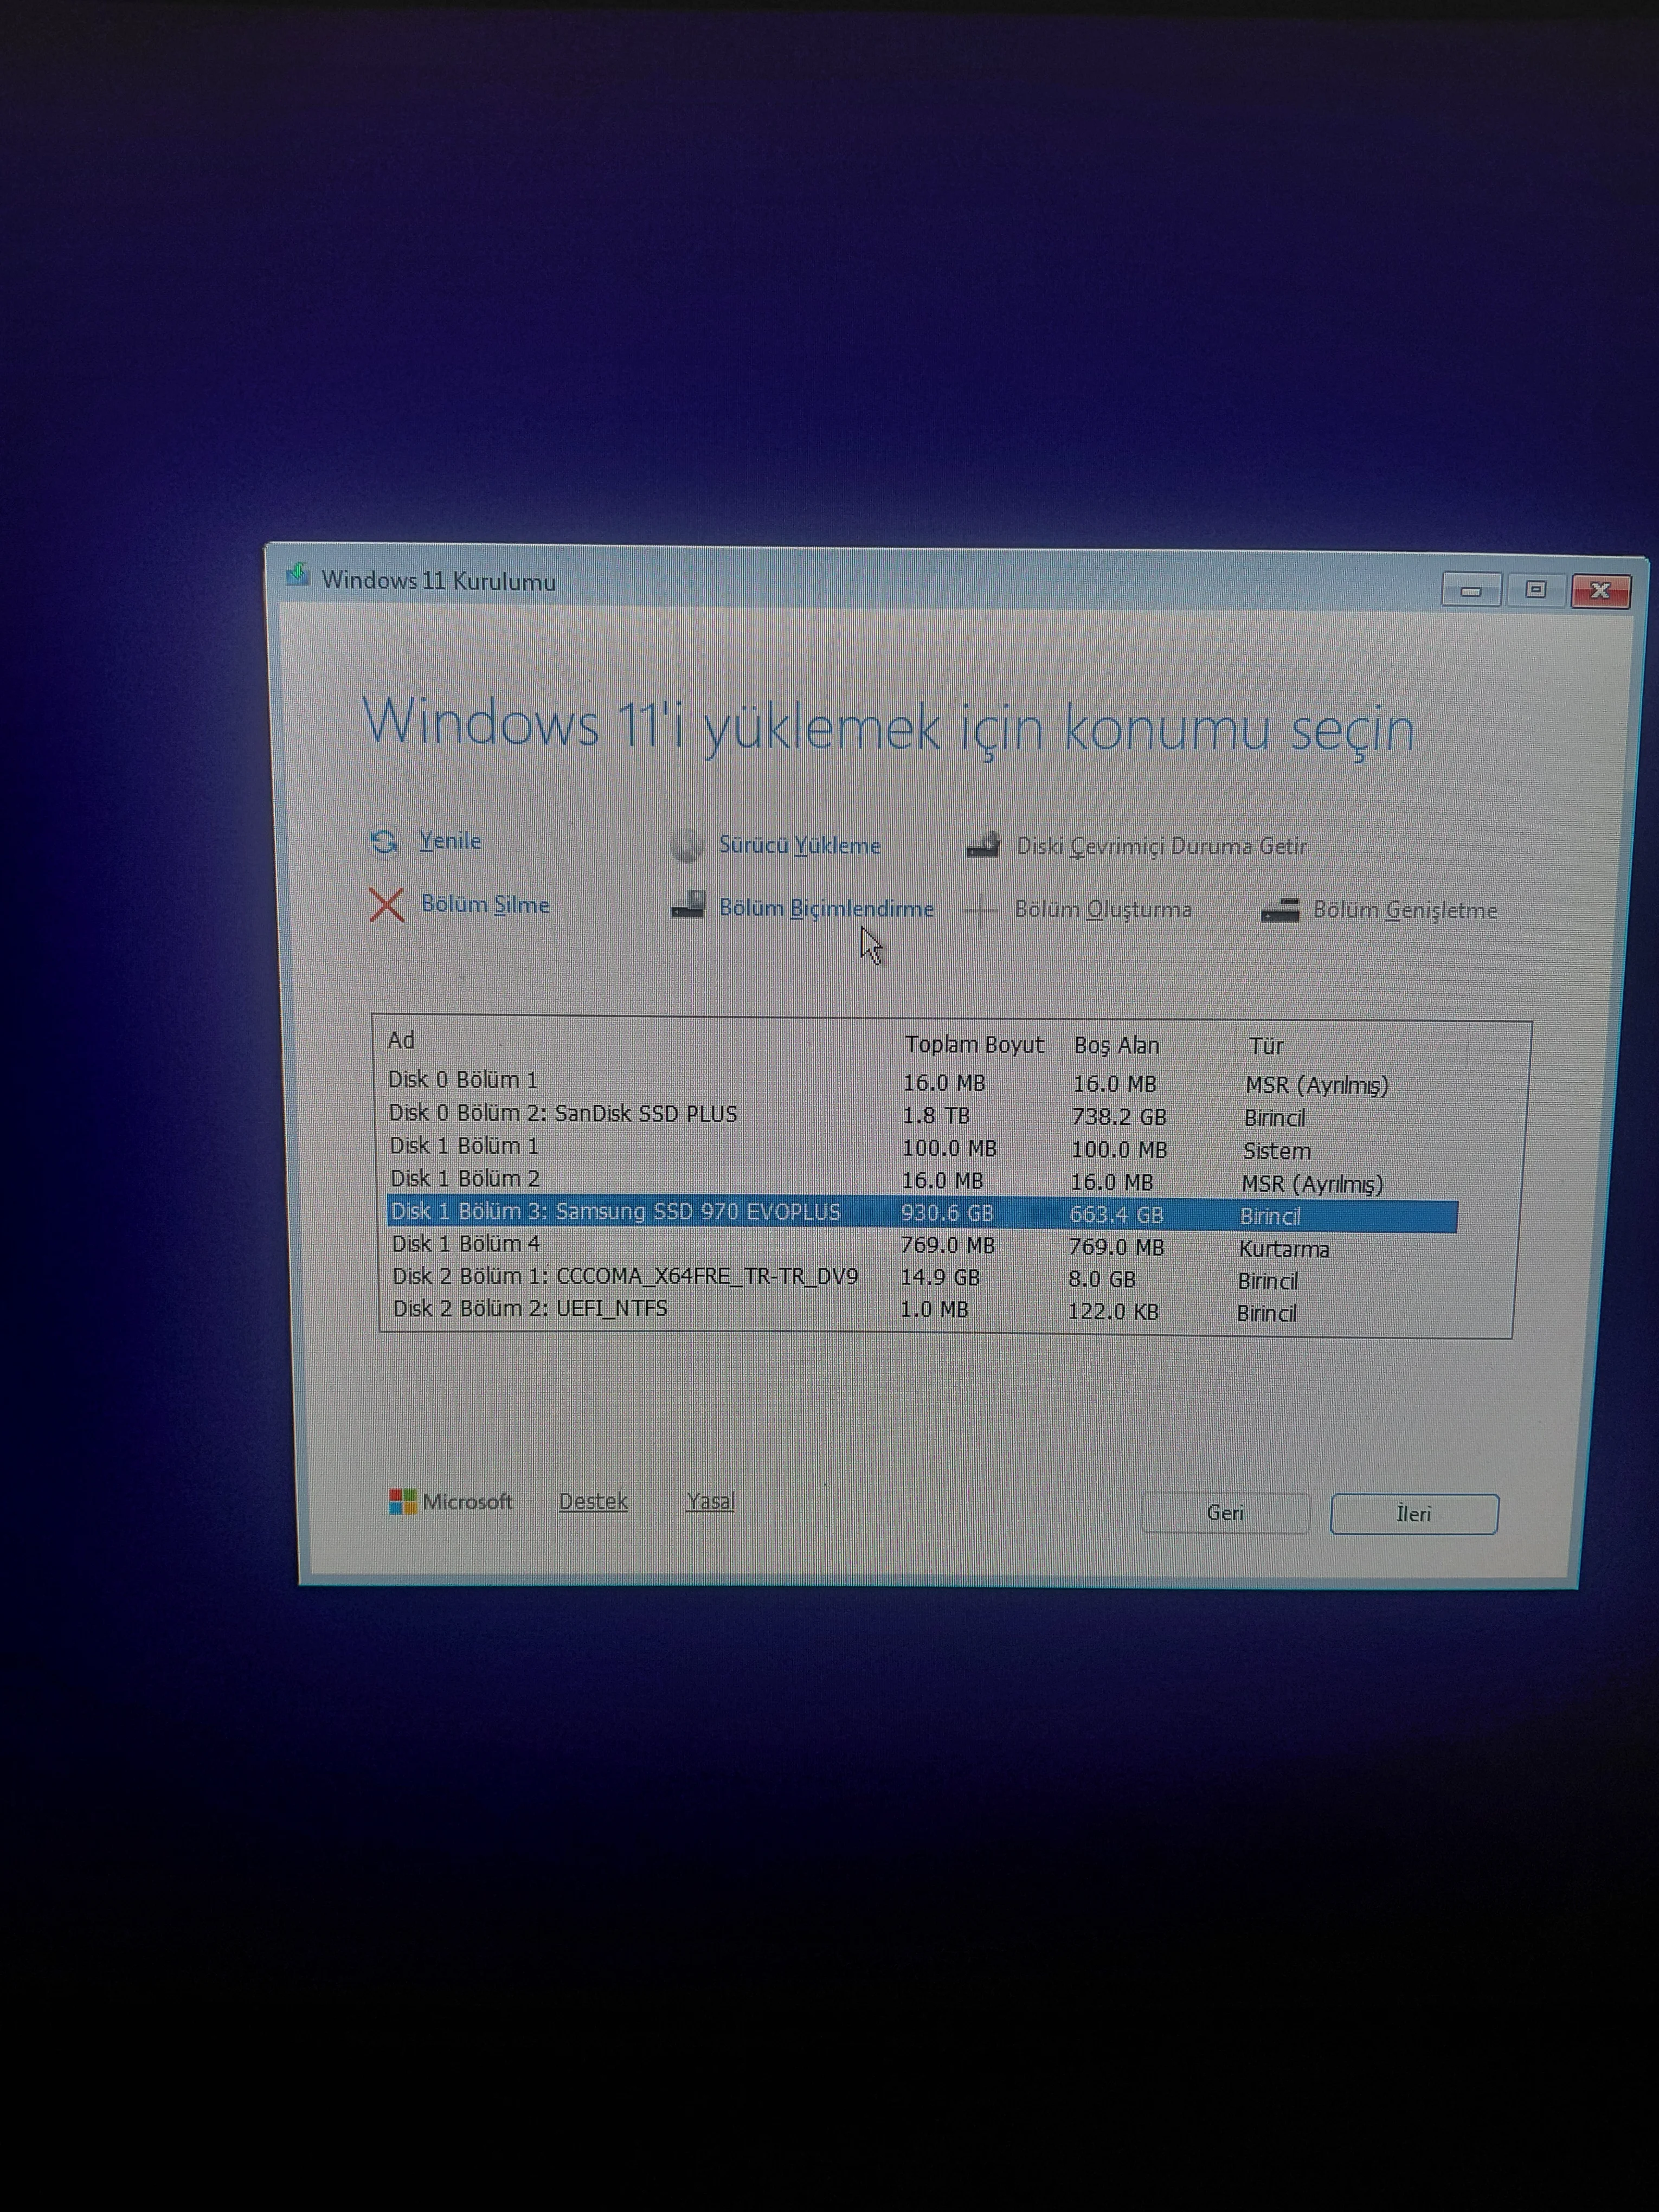Open the Destek support link

[593, 1501]
